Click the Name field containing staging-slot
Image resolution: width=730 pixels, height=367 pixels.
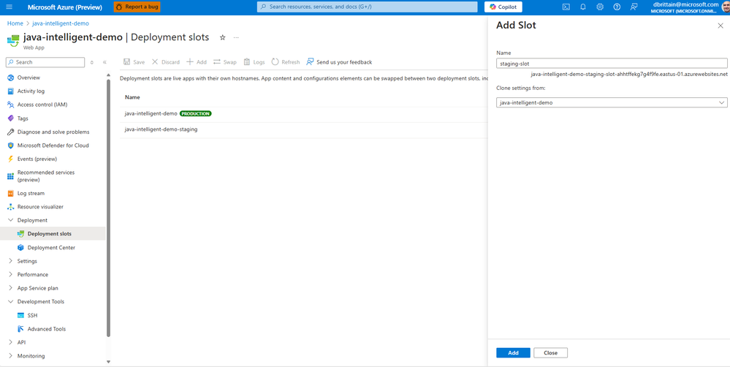click(612, 64)
